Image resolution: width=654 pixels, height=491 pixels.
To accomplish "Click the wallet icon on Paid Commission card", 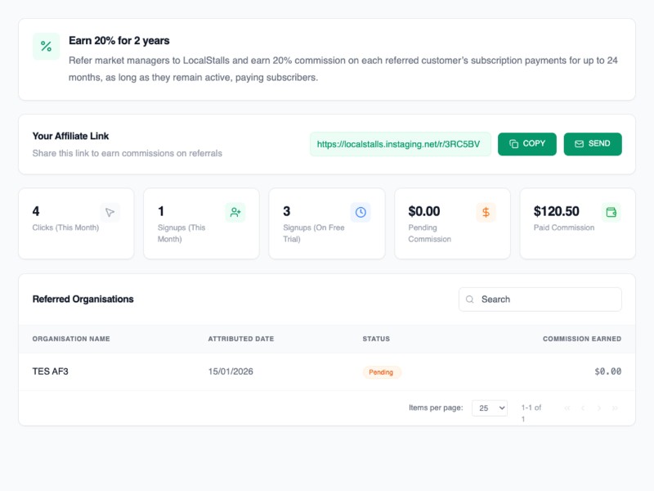I will (611, 213).
